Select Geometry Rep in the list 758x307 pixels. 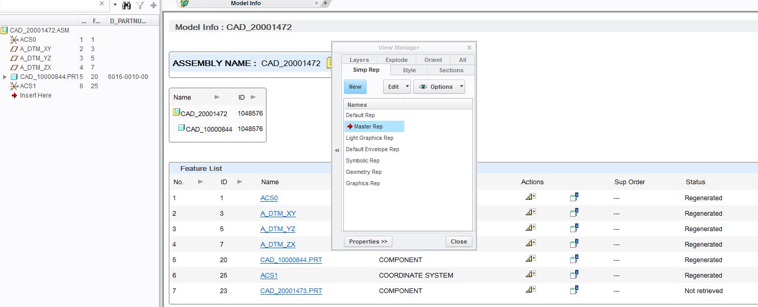(364, 172)
